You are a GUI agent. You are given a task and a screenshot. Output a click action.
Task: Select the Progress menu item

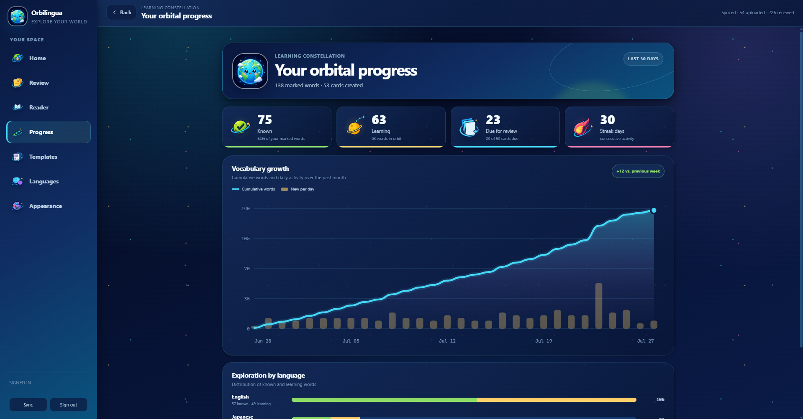click(x=49, y=132)
